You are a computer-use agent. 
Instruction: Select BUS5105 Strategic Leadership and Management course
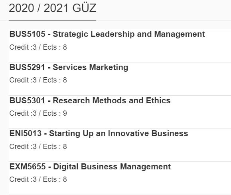tap(107, 34)
